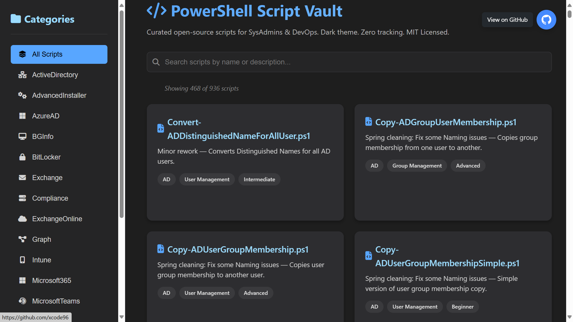
Task: Click the BitLocker padlock icon
Action: pyautogui.click(x=22, y=157)
